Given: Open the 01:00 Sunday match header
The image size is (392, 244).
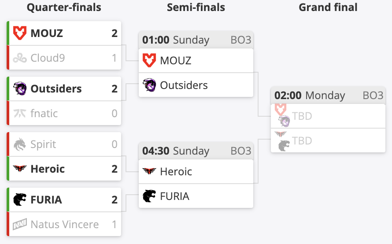Looking at the screenshot, I should (x=196, y=40).
